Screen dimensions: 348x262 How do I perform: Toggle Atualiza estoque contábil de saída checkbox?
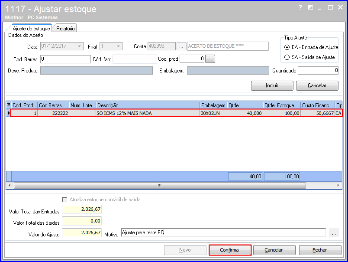click(64, 200)
